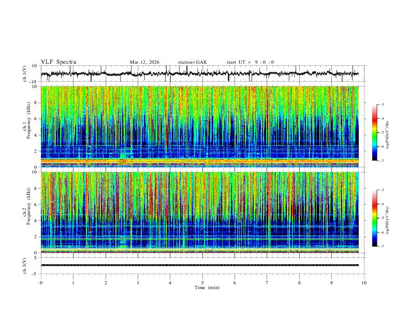Screen dimensions: 410x317
Task: Click time axis tick label "7"
Action: pos(267,283)
